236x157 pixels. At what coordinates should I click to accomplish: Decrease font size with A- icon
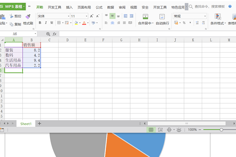(98, 16)
